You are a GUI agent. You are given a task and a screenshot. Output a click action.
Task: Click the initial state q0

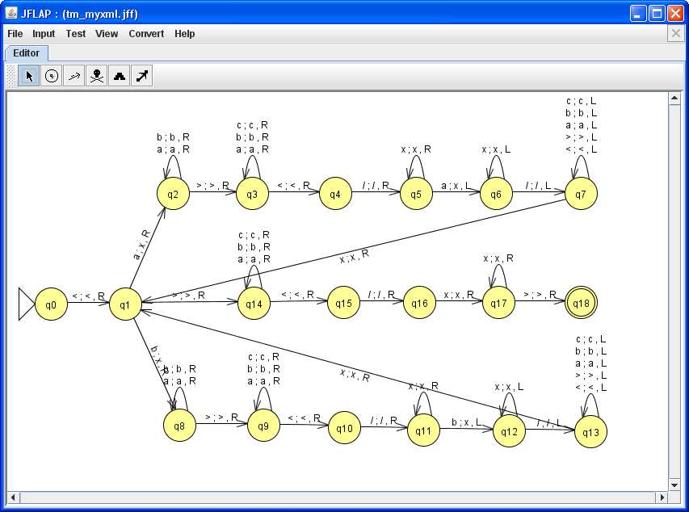pos(51,304)
